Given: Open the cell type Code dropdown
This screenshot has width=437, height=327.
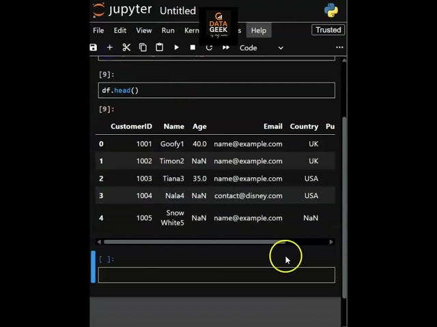Looking at the screenshot, I should click(x=261, y=48).
